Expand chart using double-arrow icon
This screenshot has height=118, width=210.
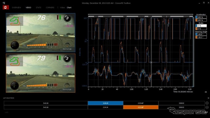pos(206,92)
